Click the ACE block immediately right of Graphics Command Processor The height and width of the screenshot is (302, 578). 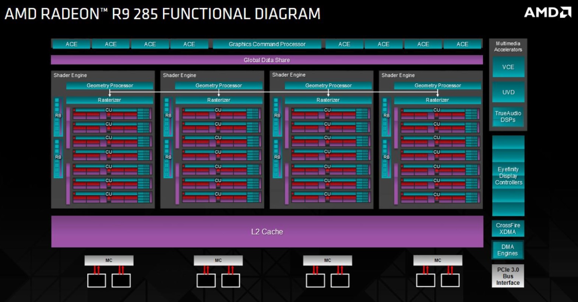click(344, 44)
